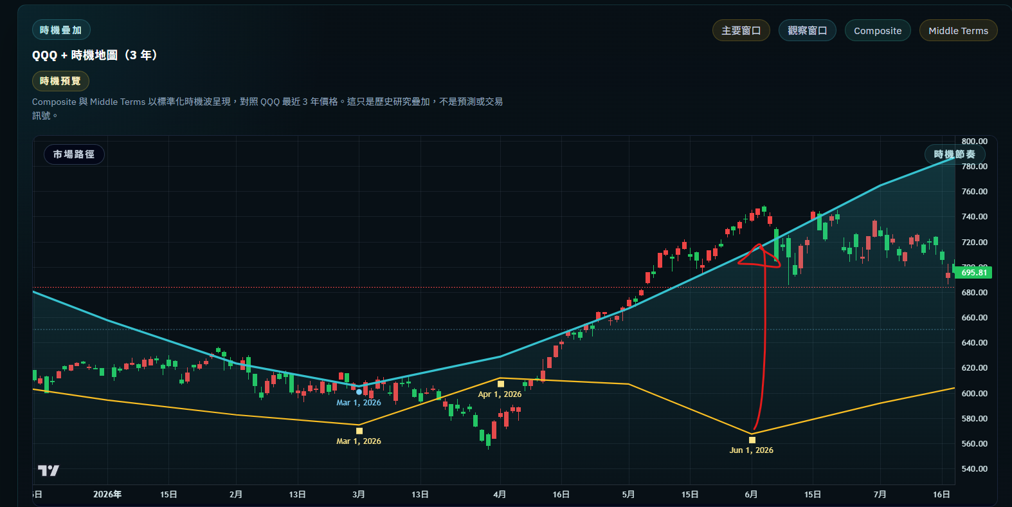The width and height of the screenshot is (1012, 507).
Task: Click the 660.00 price axis label
Action: tap(975, 318)
